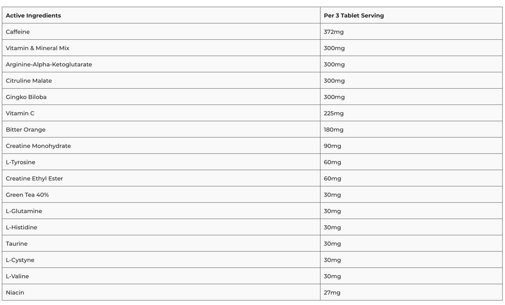Image resolution: width=505 pixels, height=305 pixels.
Task: Select the Gingko Biloba cell
Action: (x=161, y=97)
